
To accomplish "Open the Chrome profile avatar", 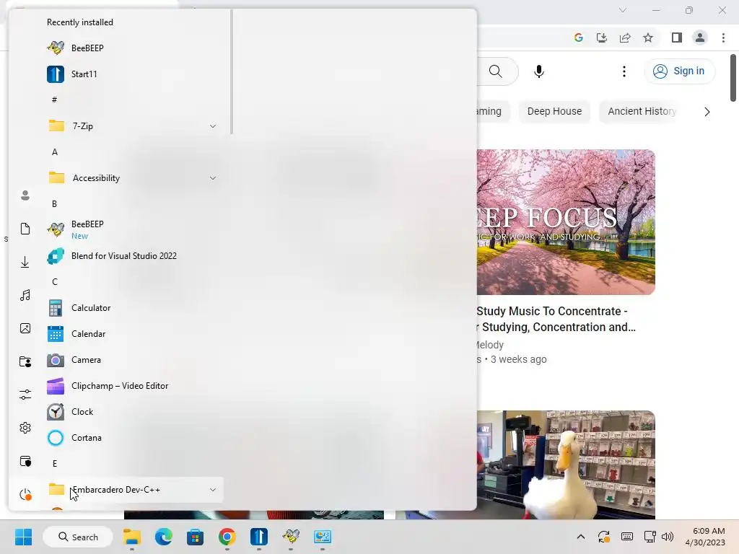I will point(700,38).
